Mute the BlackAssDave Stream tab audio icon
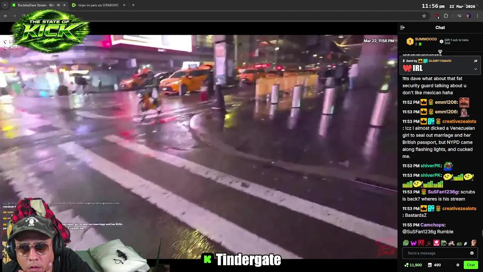 58,5
